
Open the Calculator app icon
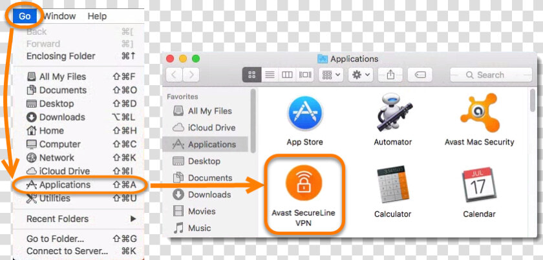[393, 185]
